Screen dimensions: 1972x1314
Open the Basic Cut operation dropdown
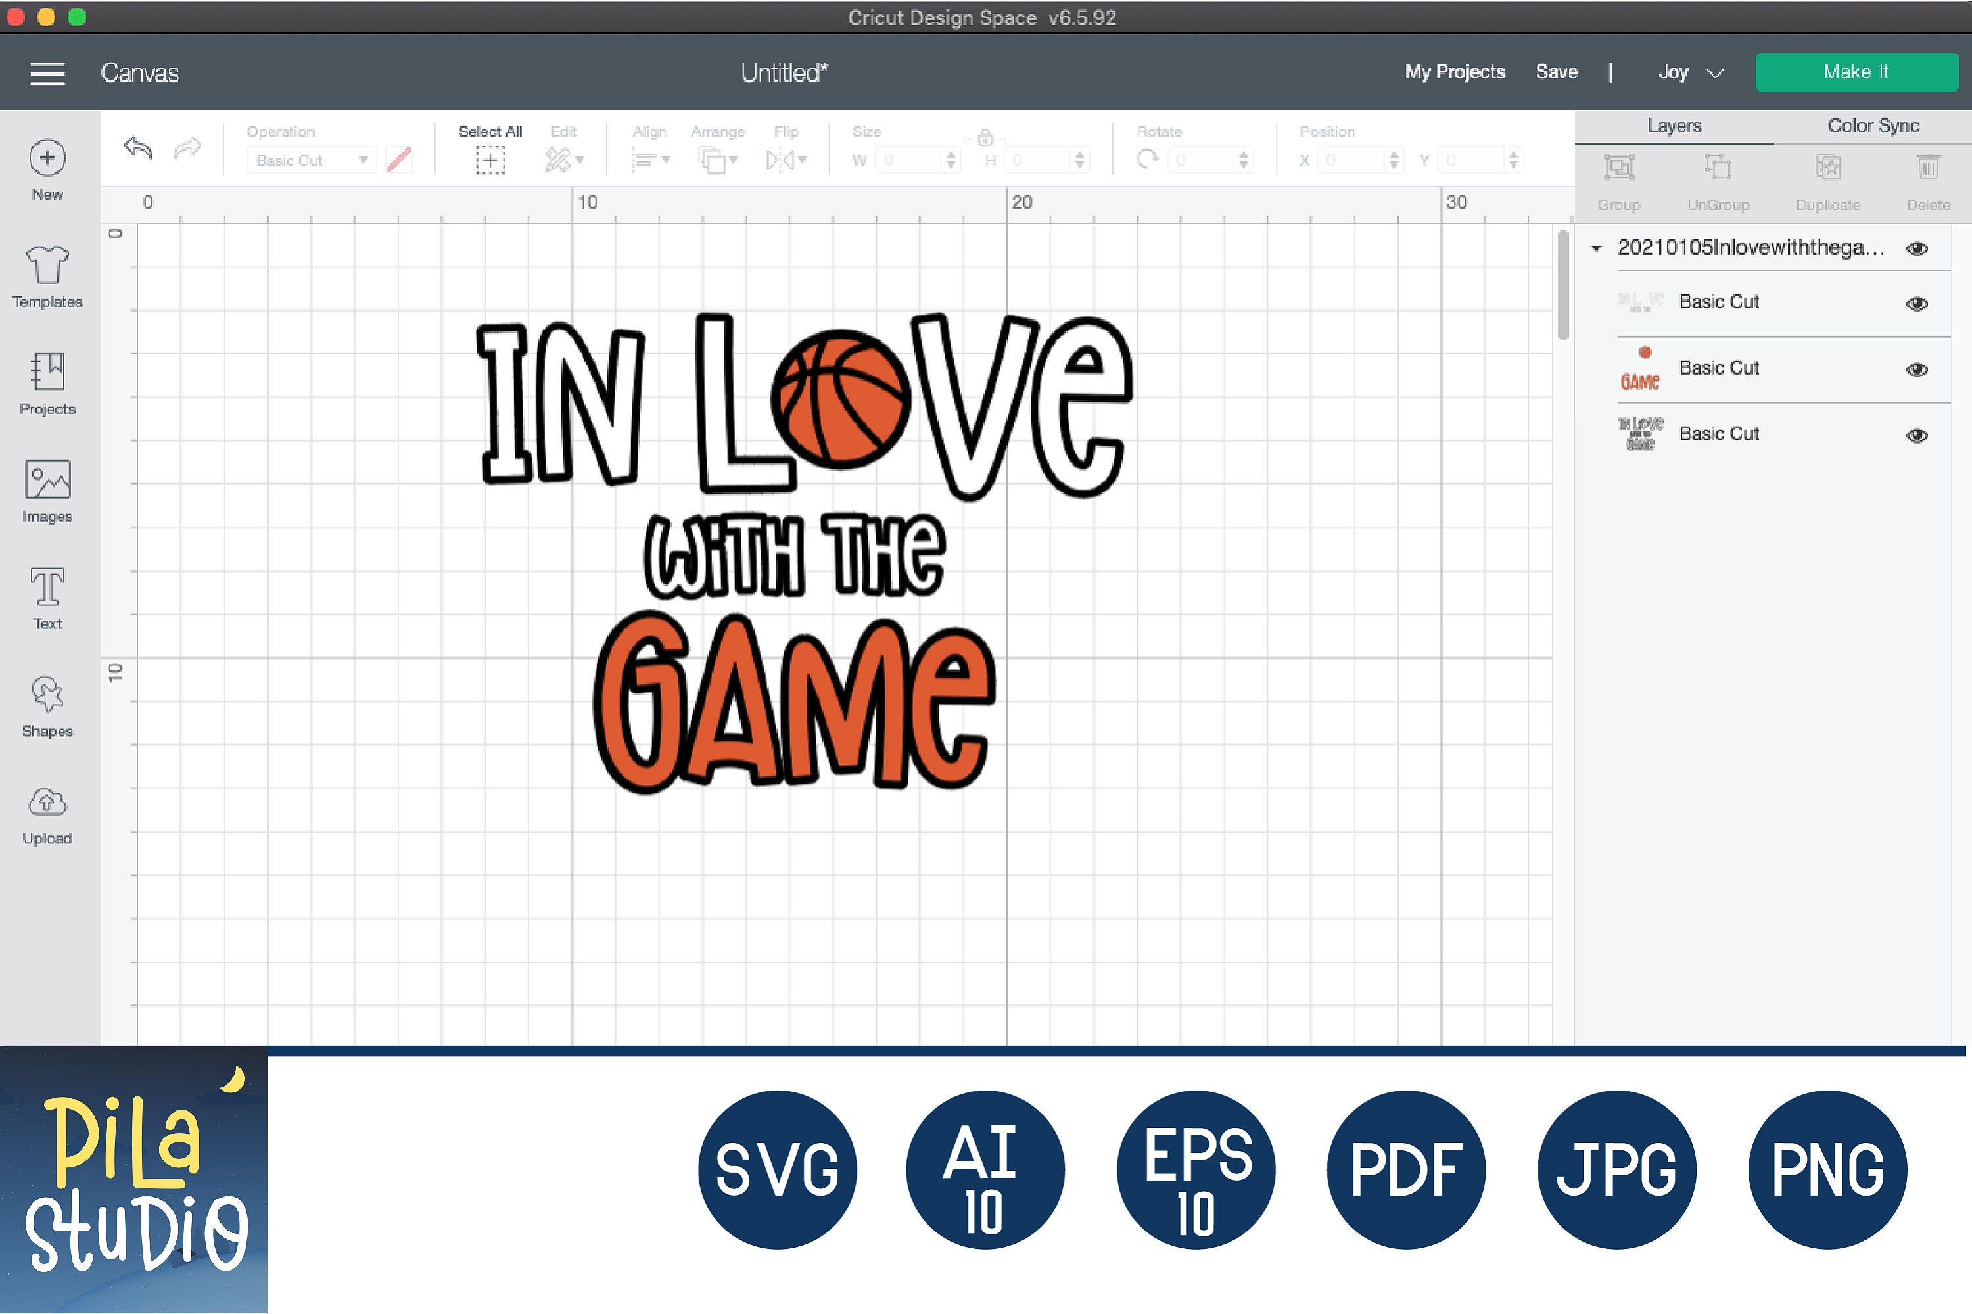click(310, 159)
